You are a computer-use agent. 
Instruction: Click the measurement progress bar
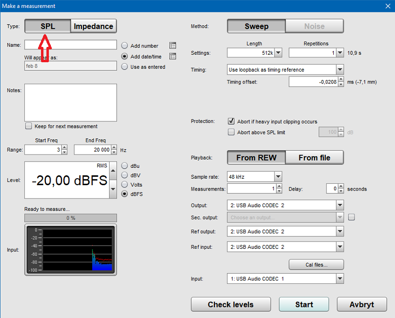point(71,218)
